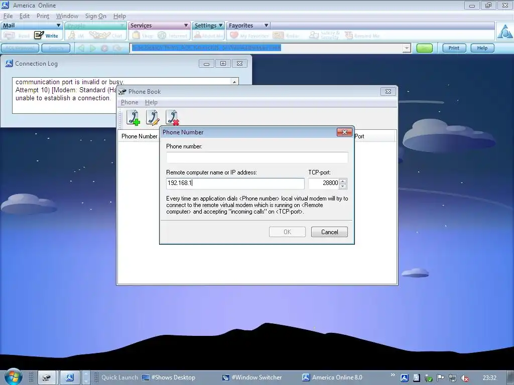514x385 pixels.
Task: Click the virtual modem taskbar button
Action: coord(47,377)
